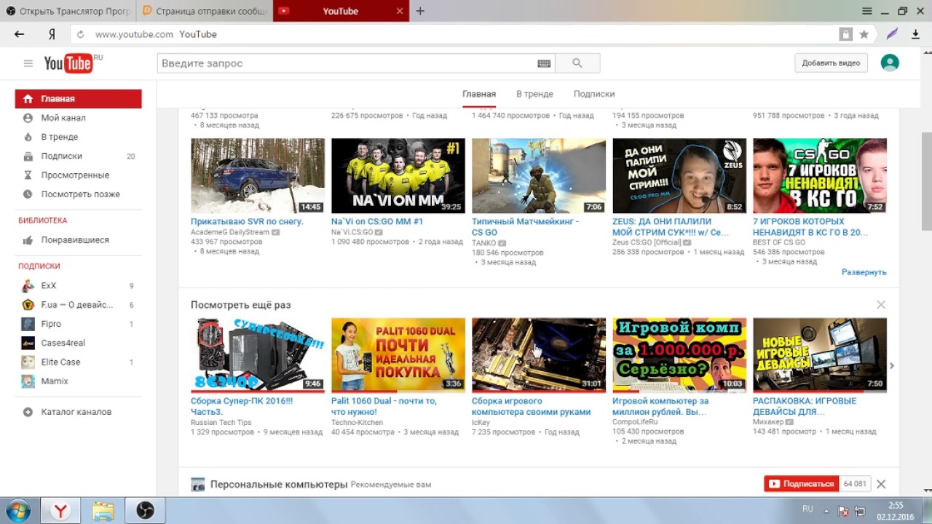Expand the section via 'Развернуть'
This screenshot has width=932, height=524.
864,272
